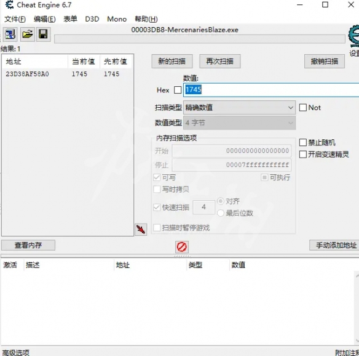Click the process name 00003DB8-MercenariesBlaze.exe label
This screenshot has height=356, width=359.
tap(184, 30)
